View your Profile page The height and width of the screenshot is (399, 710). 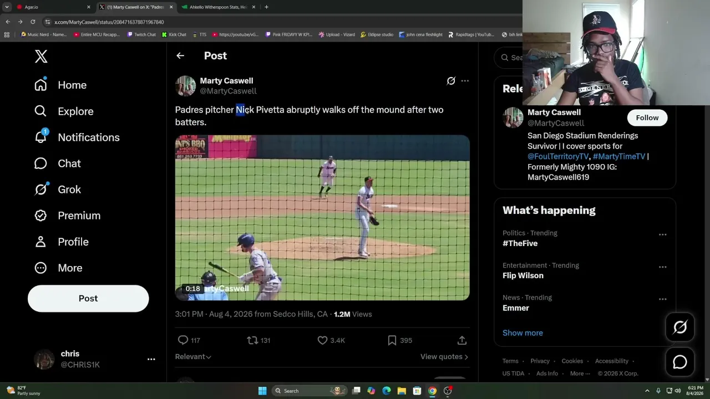click(x=61, y=242)
